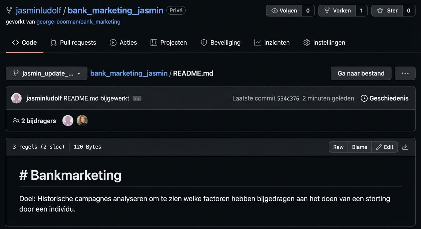Click jasminludolf's profile avatar thumbnail
The height and width of the screenshot is (229, 421).
[16, 98]
